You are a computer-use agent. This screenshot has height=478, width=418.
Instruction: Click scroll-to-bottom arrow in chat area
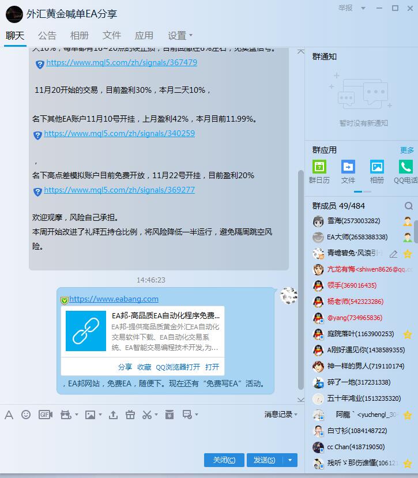click(x=300, y=400)
